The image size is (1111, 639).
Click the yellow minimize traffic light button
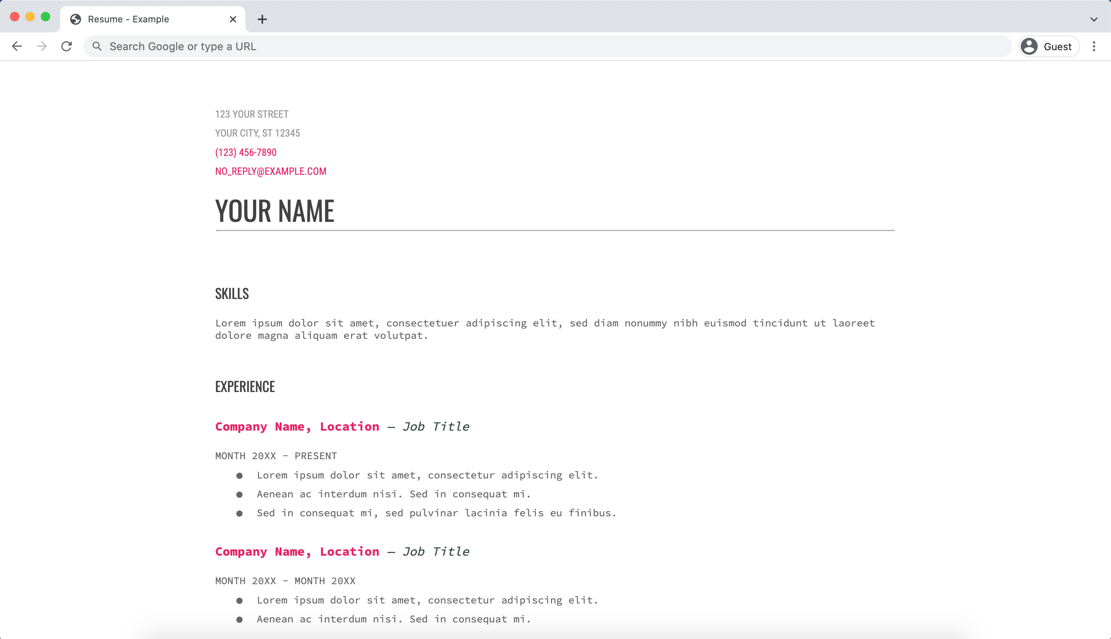point(30,16)
